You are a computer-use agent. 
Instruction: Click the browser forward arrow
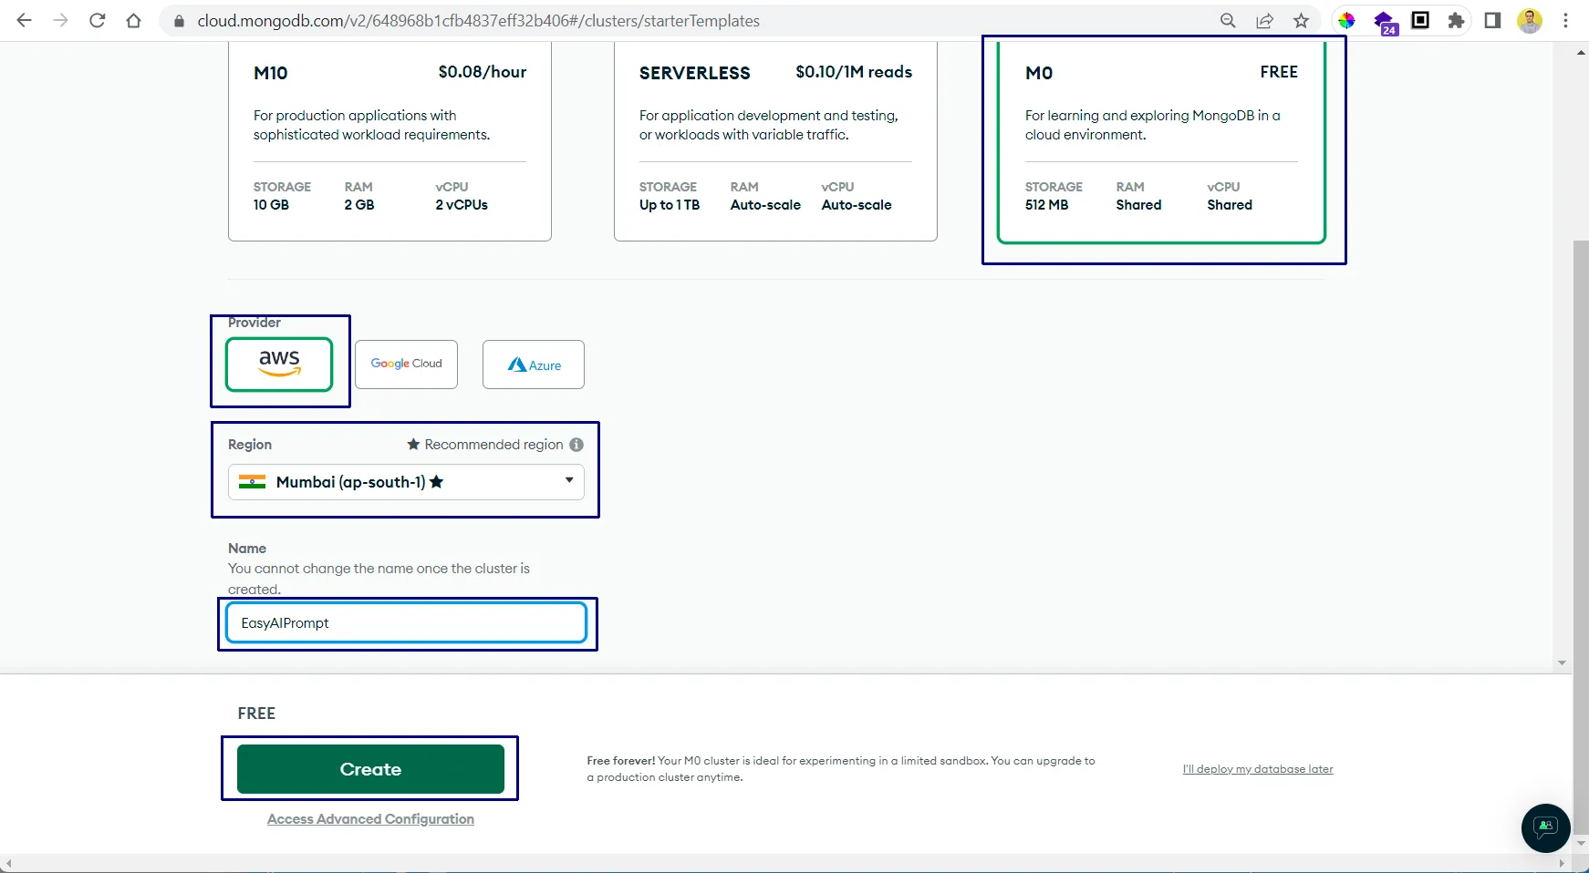(x=61, y=20)
